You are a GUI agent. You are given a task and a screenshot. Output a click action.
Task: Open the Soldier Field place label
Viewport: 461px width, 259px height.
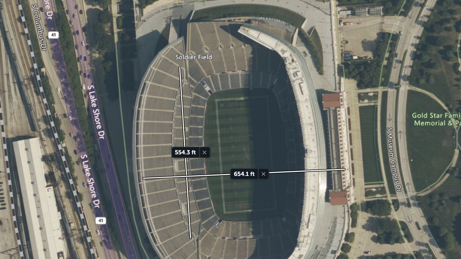click(194, 57)
